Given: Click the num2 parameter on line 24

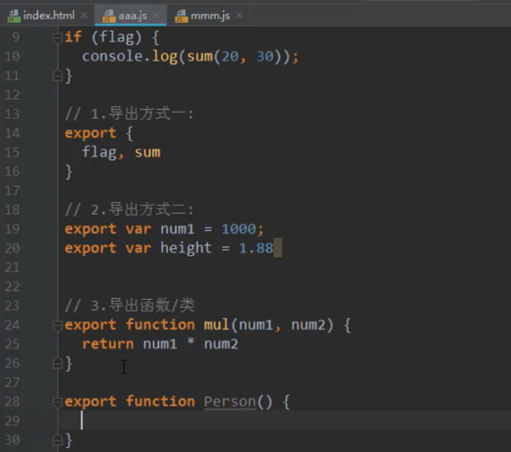Looking at the screenshot, I should [x=308, y=325].
